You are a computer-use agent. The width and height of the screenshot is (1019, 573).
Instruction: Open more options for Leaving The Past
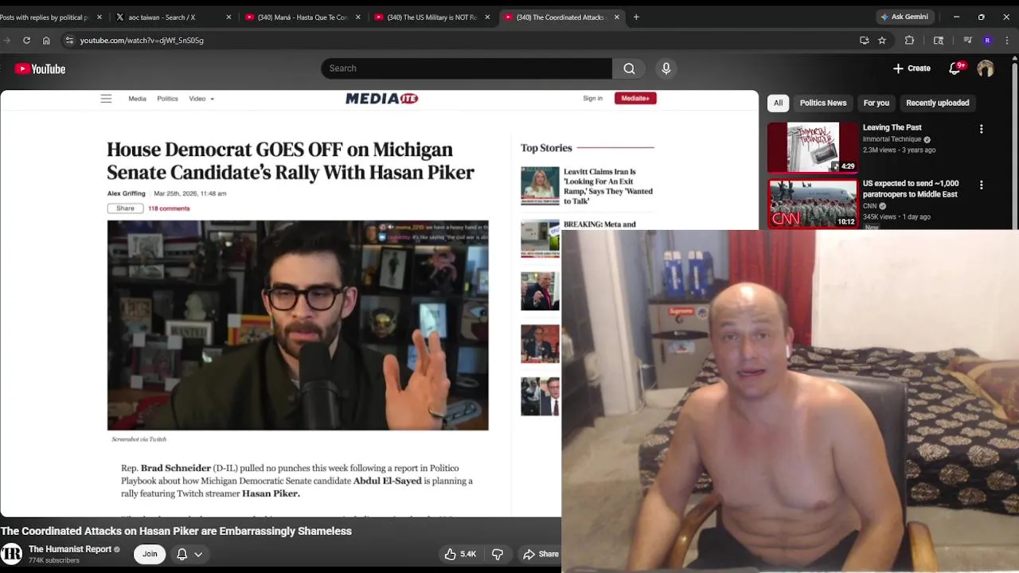[981, 129]
